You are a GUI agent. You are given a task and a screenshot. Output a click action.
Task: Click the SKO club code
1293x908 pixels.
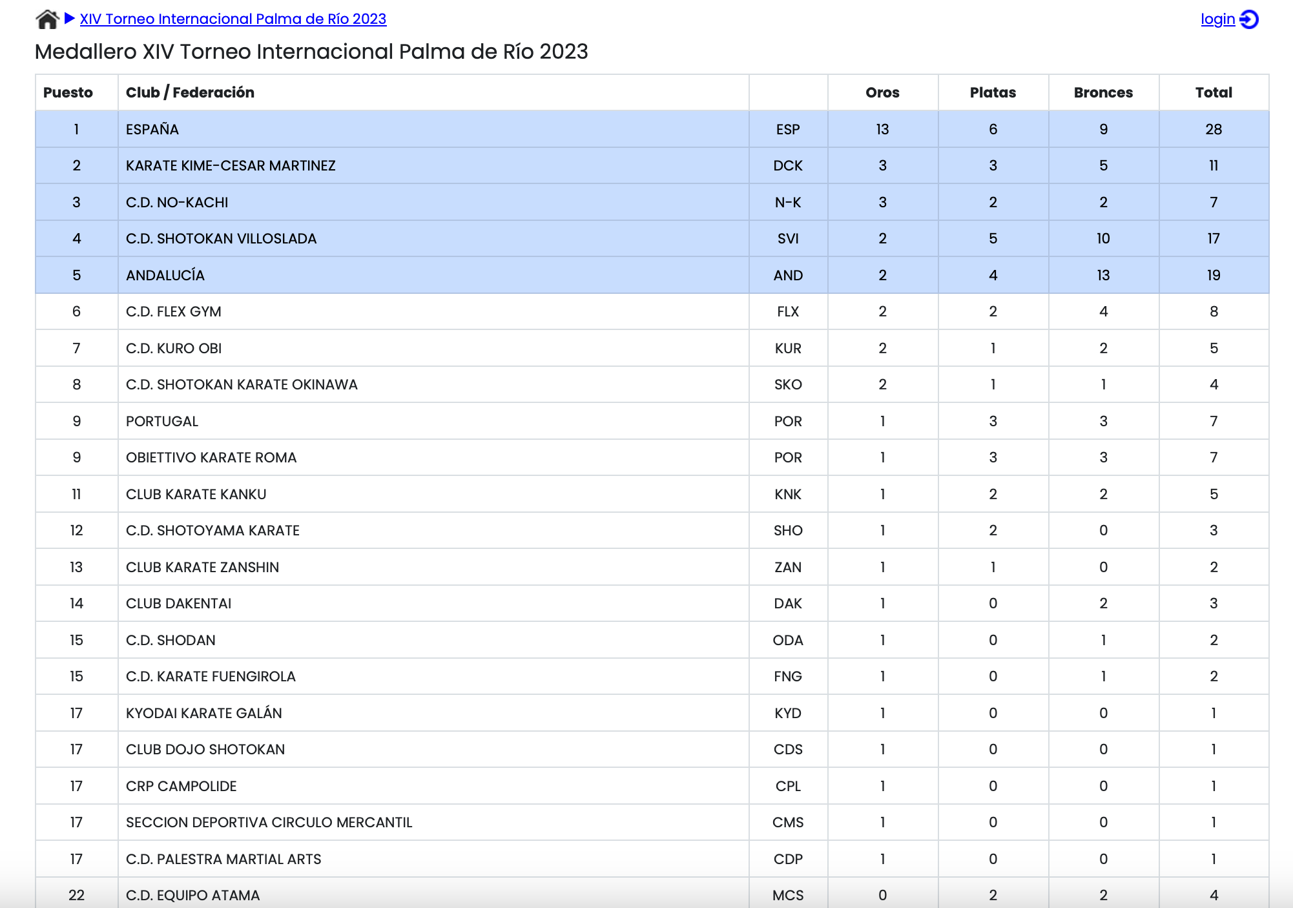coord(788,384)
